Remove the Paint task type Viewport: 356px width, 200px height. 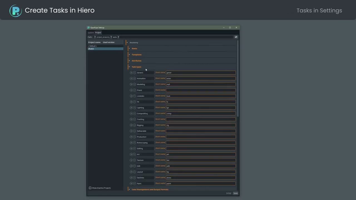tap(134, 183)
